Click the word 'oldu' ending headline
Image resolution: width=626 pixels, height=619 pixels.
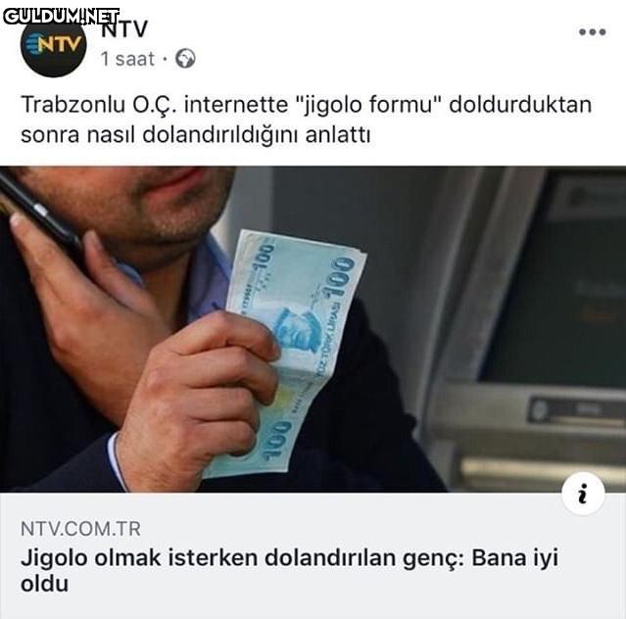click(x=44, y=584)
